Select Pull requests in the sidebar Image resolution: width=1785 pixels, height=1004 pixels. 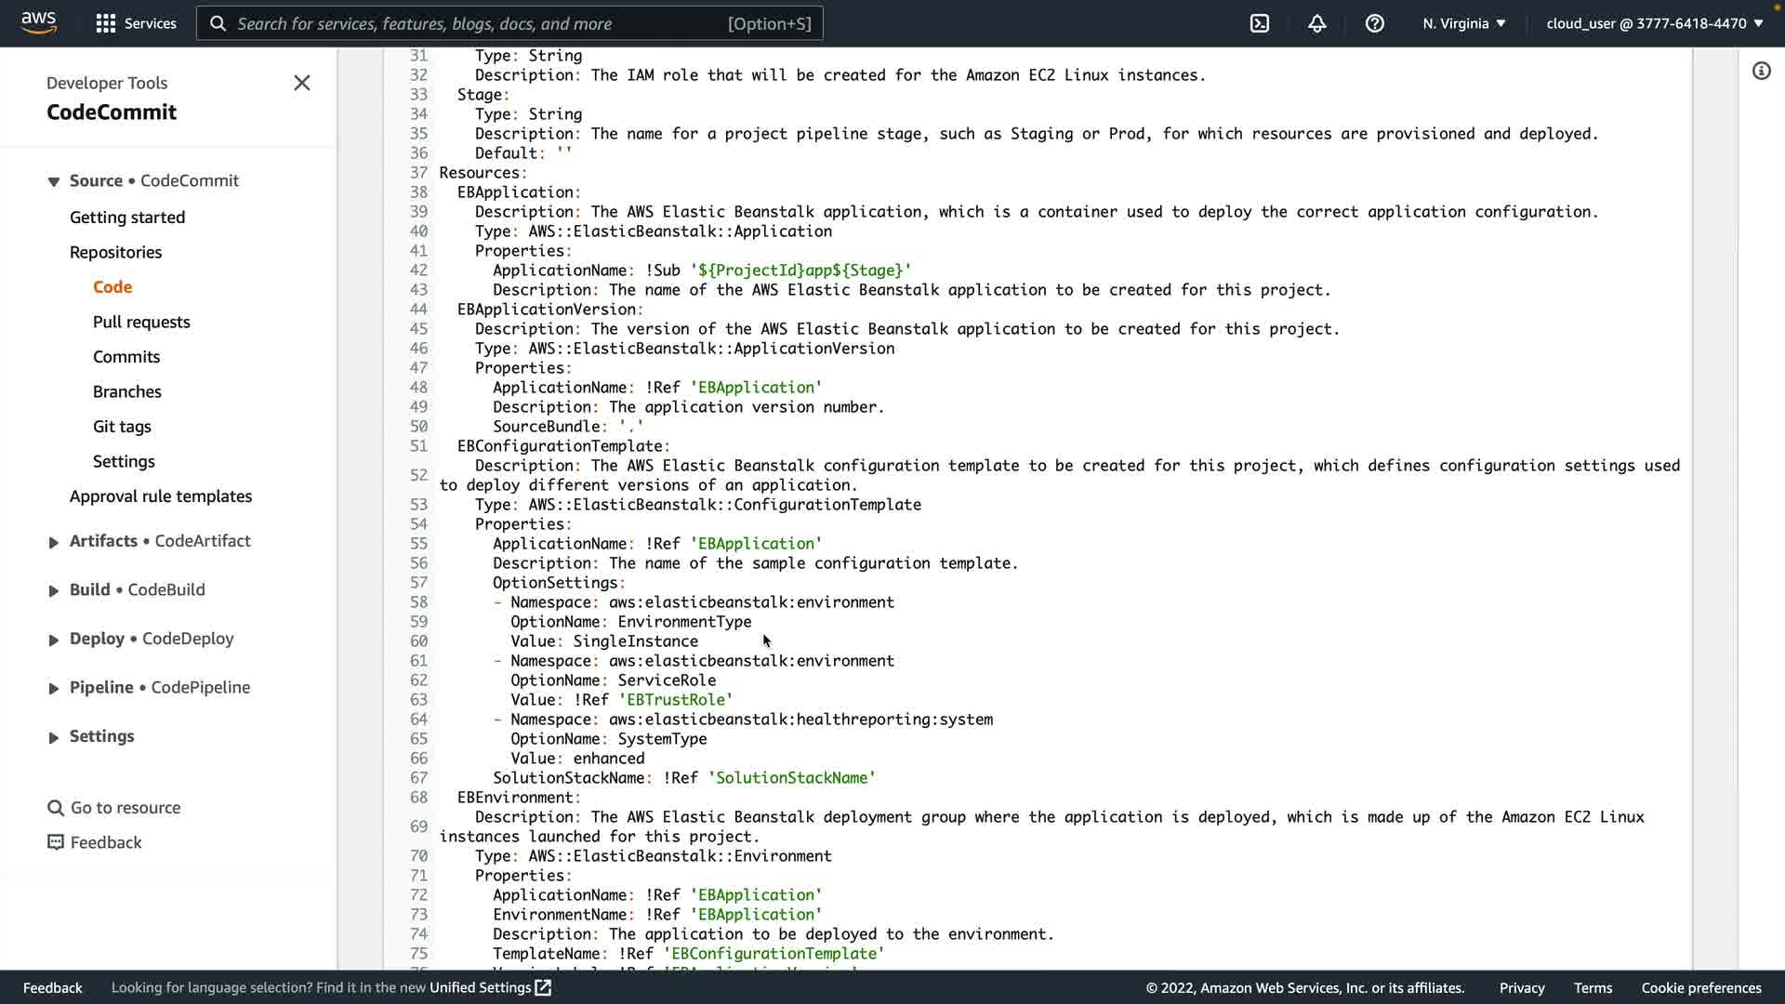point(141,322)
